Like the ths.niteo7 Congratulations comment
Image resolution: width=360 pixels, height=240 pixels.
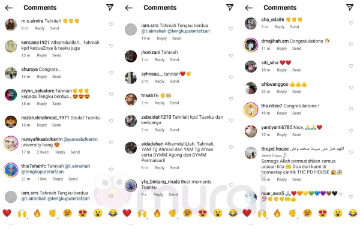coord(351,109)
